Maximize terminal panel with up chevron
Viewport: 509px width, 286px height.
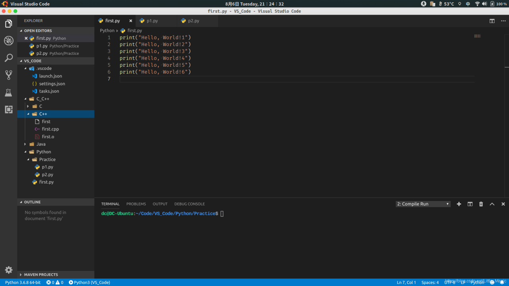tap(492, 204)
